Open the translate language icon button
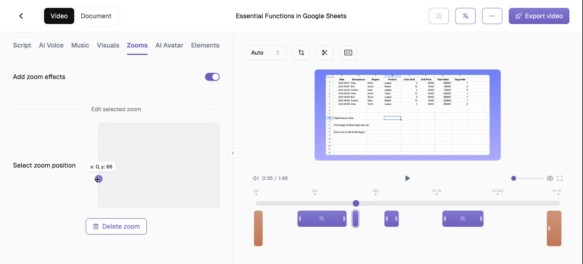 465,16
